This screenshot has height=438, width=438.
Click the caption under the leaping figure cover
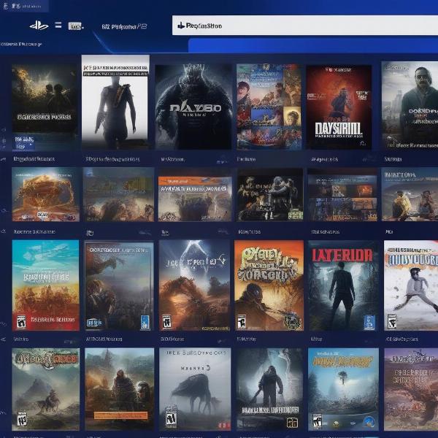click(x=401, y=339)
